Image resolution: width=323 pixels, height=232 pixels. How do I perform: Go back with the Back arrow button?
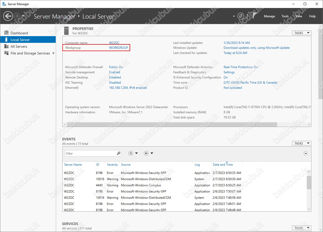click(x=8, y=16)
